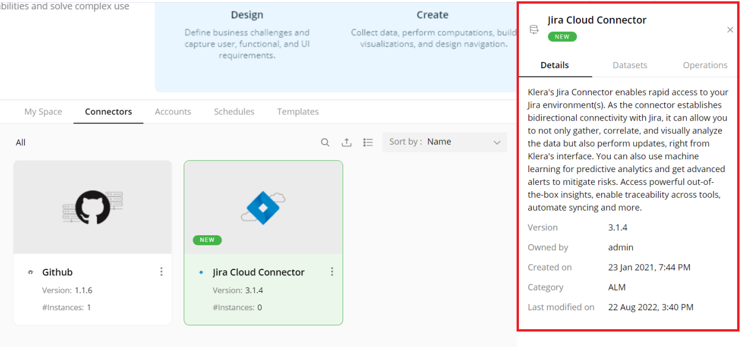Open the Templates tab

(x=298, y=112)
